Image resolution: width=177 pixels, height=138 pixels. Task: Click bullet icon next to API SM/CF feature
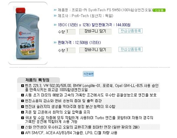(23, 133)
